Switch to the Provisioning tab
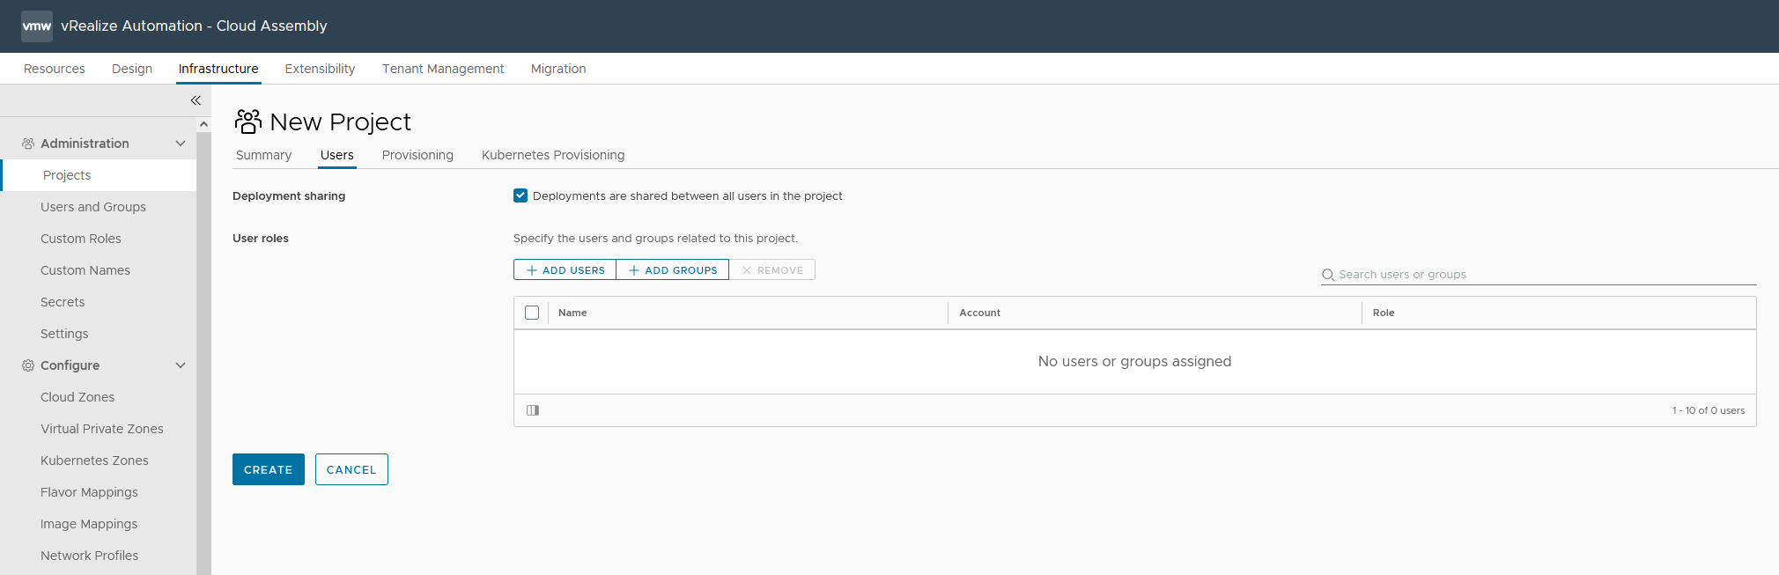The image size is (1779, 575). pos(417,155)
